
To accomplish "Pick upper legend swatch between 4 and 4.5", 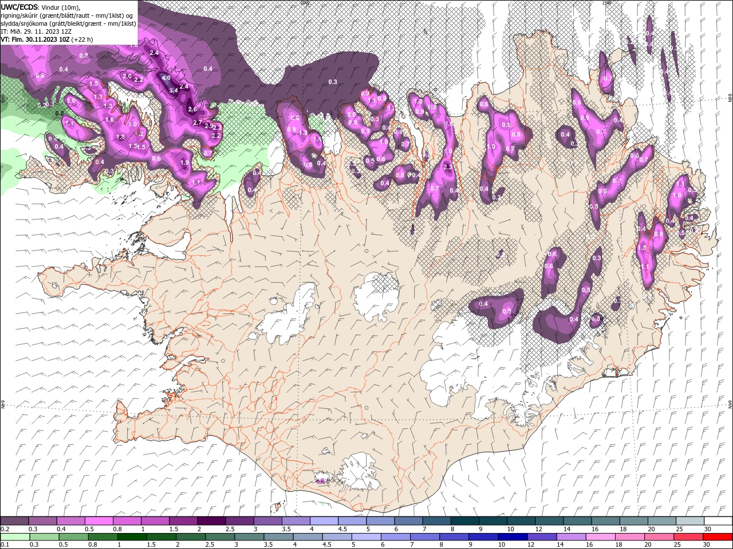I will (x=323, y=521).
